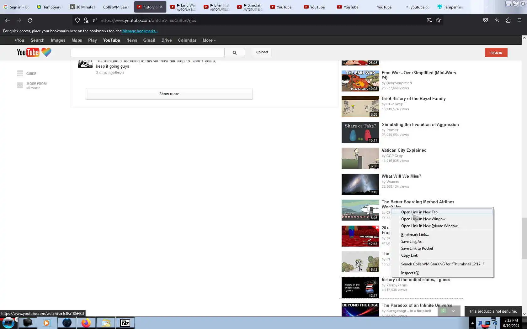Viewport: 527px width, 329px height.
Task: Open the site permissions icon in address bar
Action: click(95, 20)
